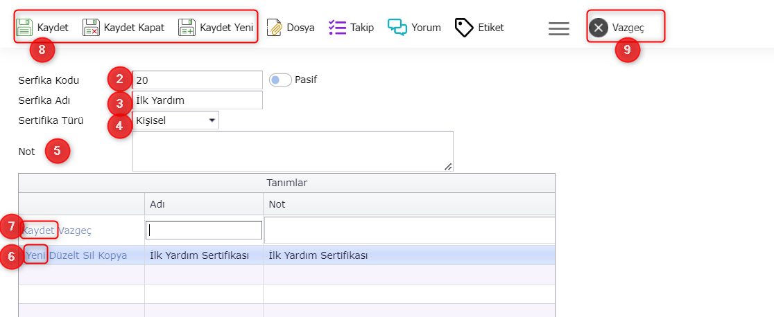Toggle the Pasif switch

[x=280, y=80]
